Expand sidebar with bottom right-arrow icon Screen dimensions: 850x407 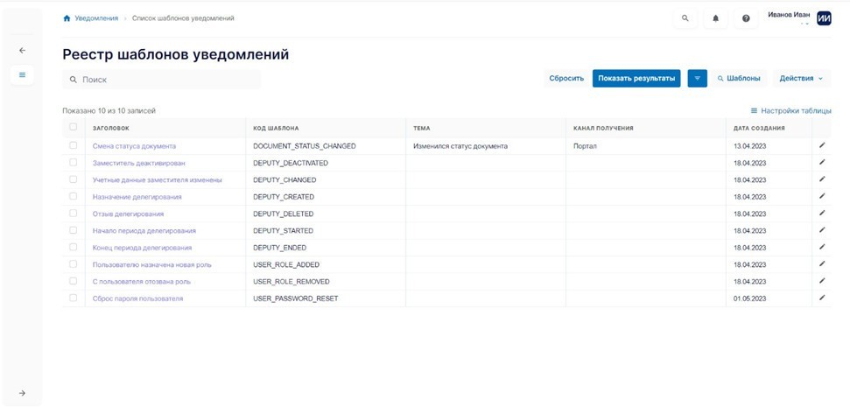22,393
